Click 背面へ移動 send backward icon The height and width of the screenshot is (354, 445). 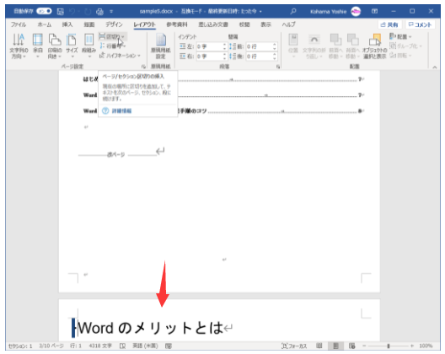click(x=353, y=46)
